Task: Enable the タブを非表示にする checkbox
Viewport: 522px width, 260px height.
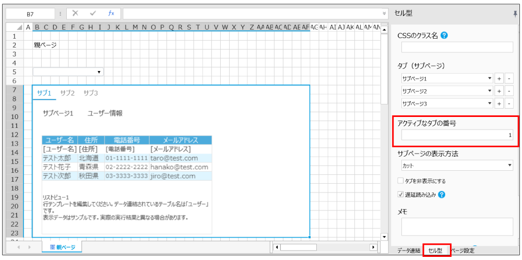Action: tap(400, 181)
